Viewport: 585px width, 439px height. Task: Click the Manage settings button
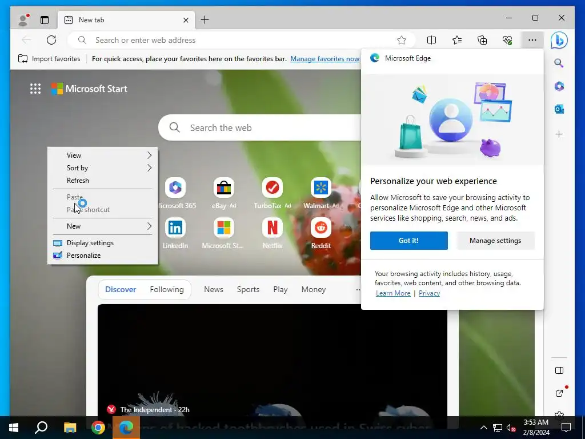[x=495, y=241]
